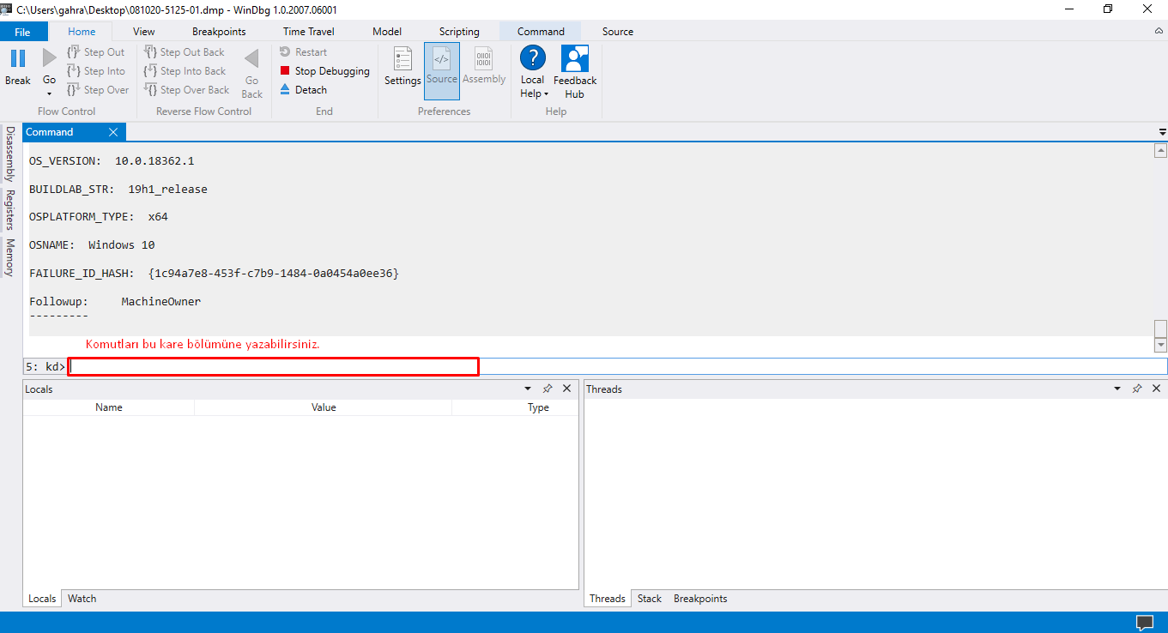Click the Go play icon
Viewport: 1168px width, 633px height.
coord(49,58)
